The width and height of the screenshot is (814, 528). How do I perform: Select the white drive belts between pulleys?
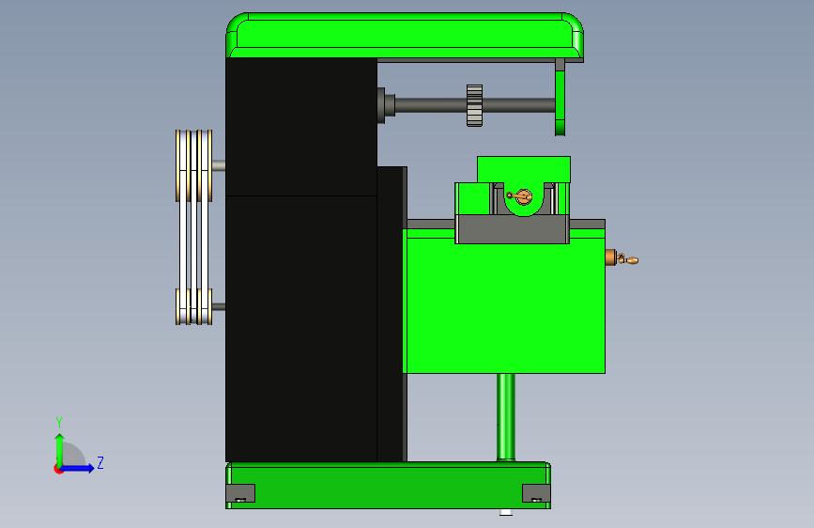pyautogui.click(x=193, y=244)
